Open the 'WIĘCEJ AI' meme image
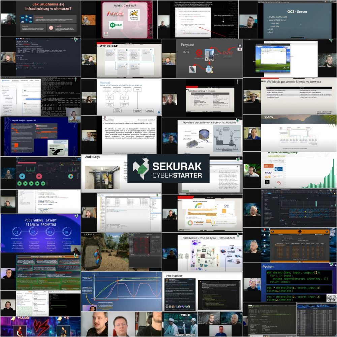Image resolution: width=337 pixels, height=337 pixels. [x=180, y=325]
